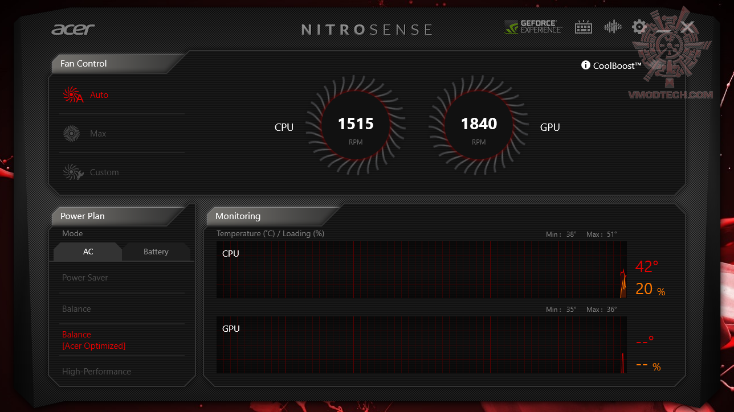Image resolution: width=734 pixels, height=412 pixels.
Task: Click the CoolBoost info icon
Action: 585,65
